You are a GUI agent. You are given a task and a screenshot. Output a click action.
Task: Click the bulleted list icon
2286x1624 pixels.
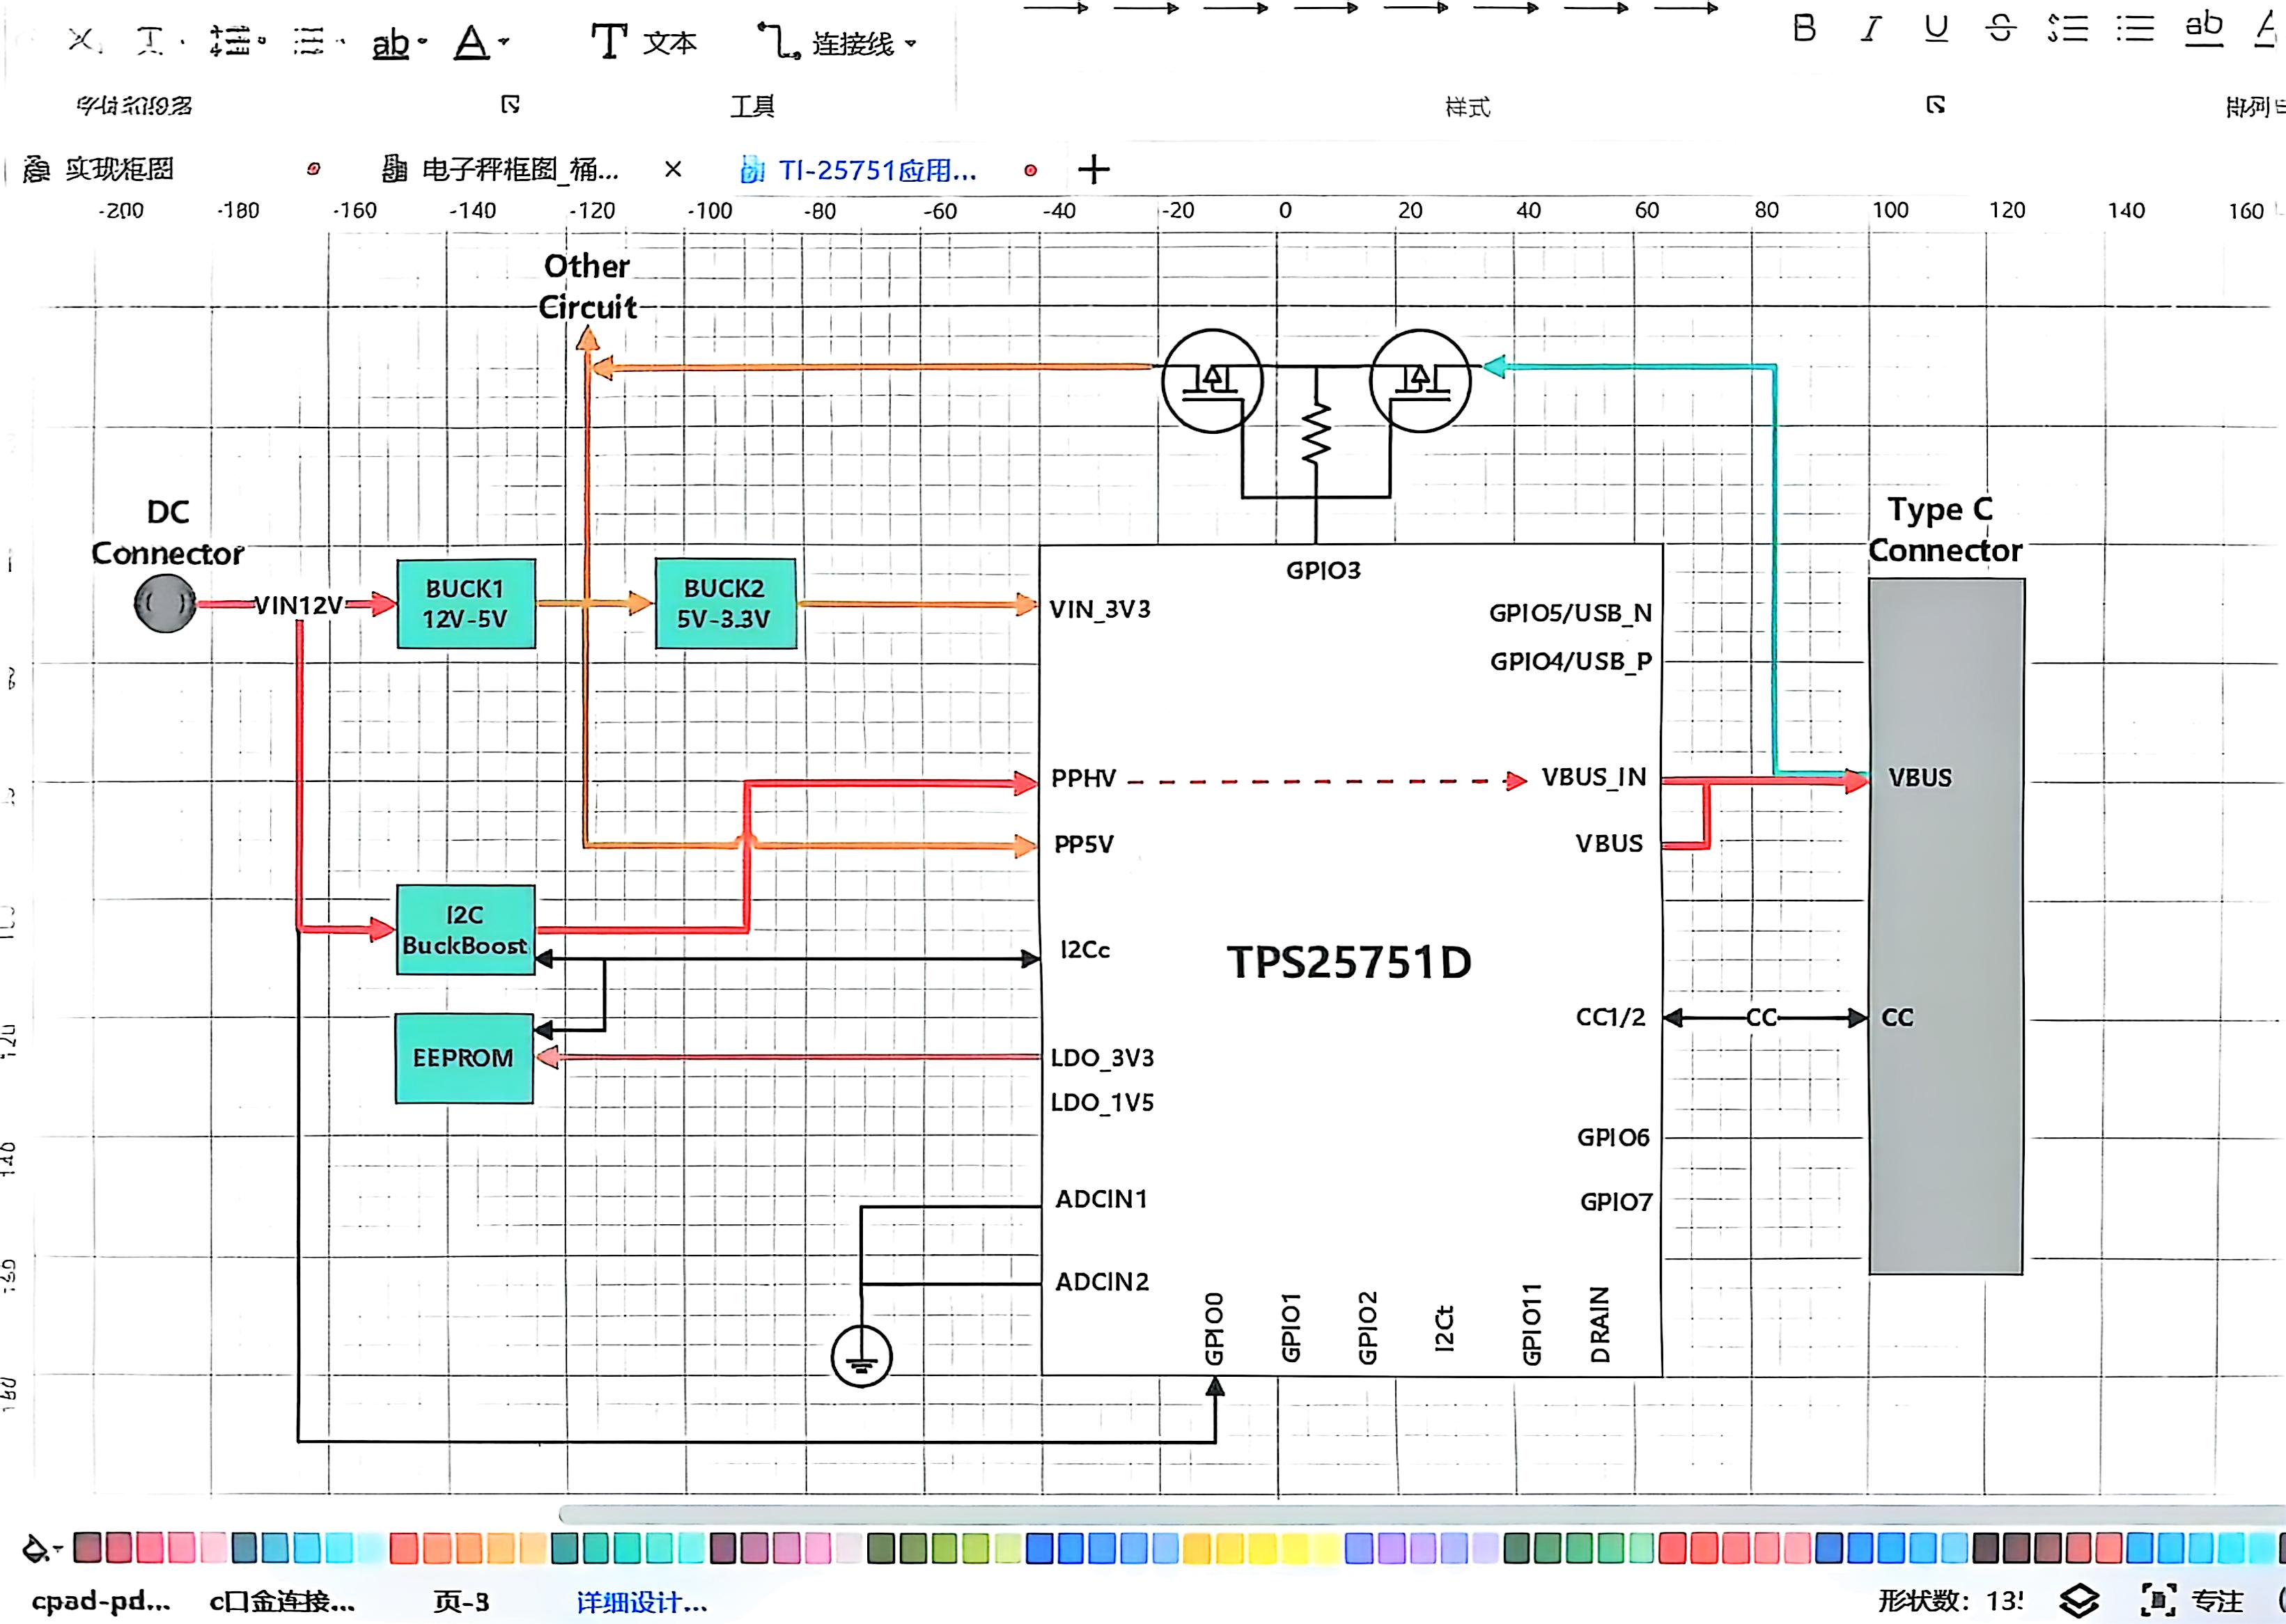(2135, 28)
